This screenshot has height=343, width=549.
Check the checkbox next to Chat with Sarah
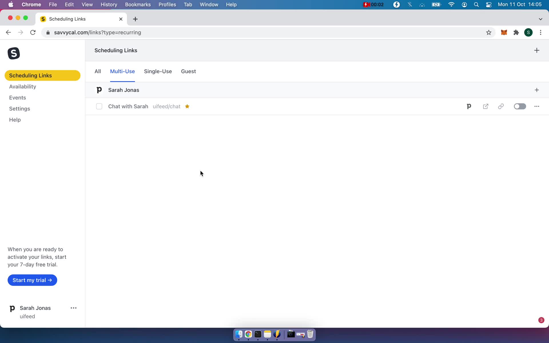(99, 106)
